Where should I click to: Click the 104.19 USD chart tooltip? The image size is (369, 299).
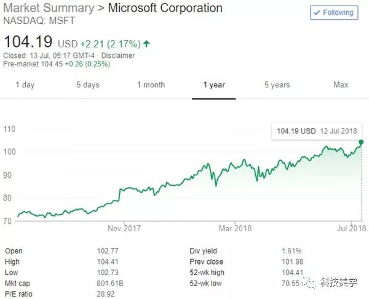point(317,131)
